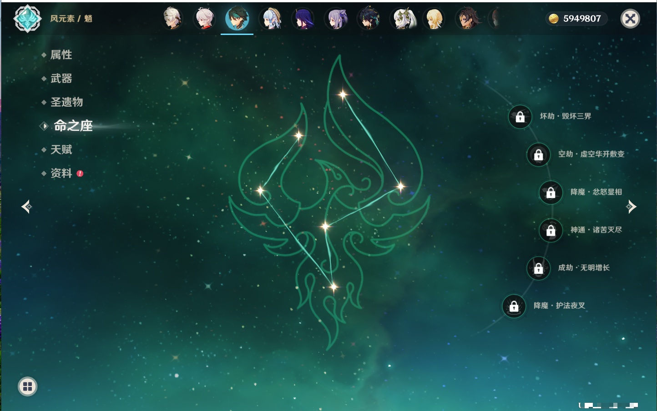This screenshot has height=411, width=657.
Task: Click the 风元素 / 魈 title text
Action: click(71, 19)
